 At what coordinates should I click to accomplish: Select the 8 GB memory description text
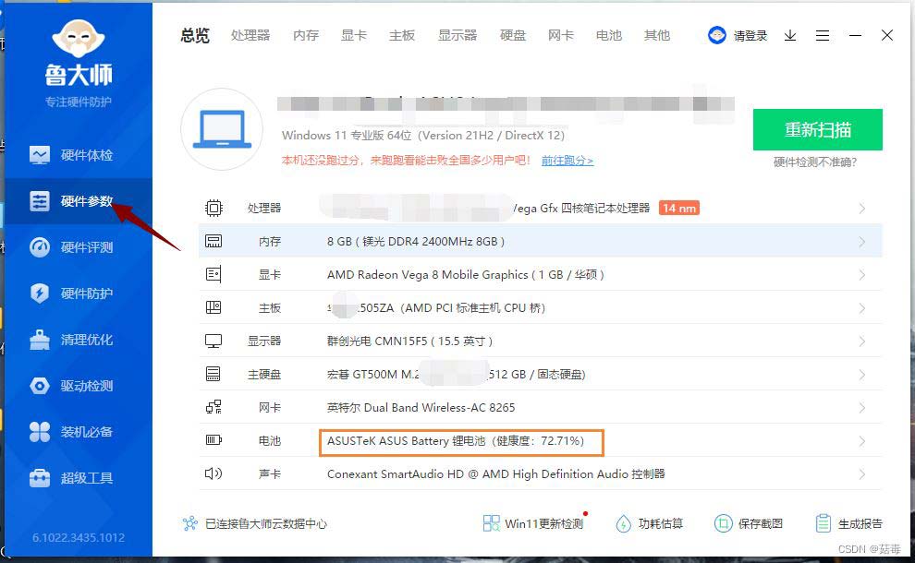click(x=416, y=241)
